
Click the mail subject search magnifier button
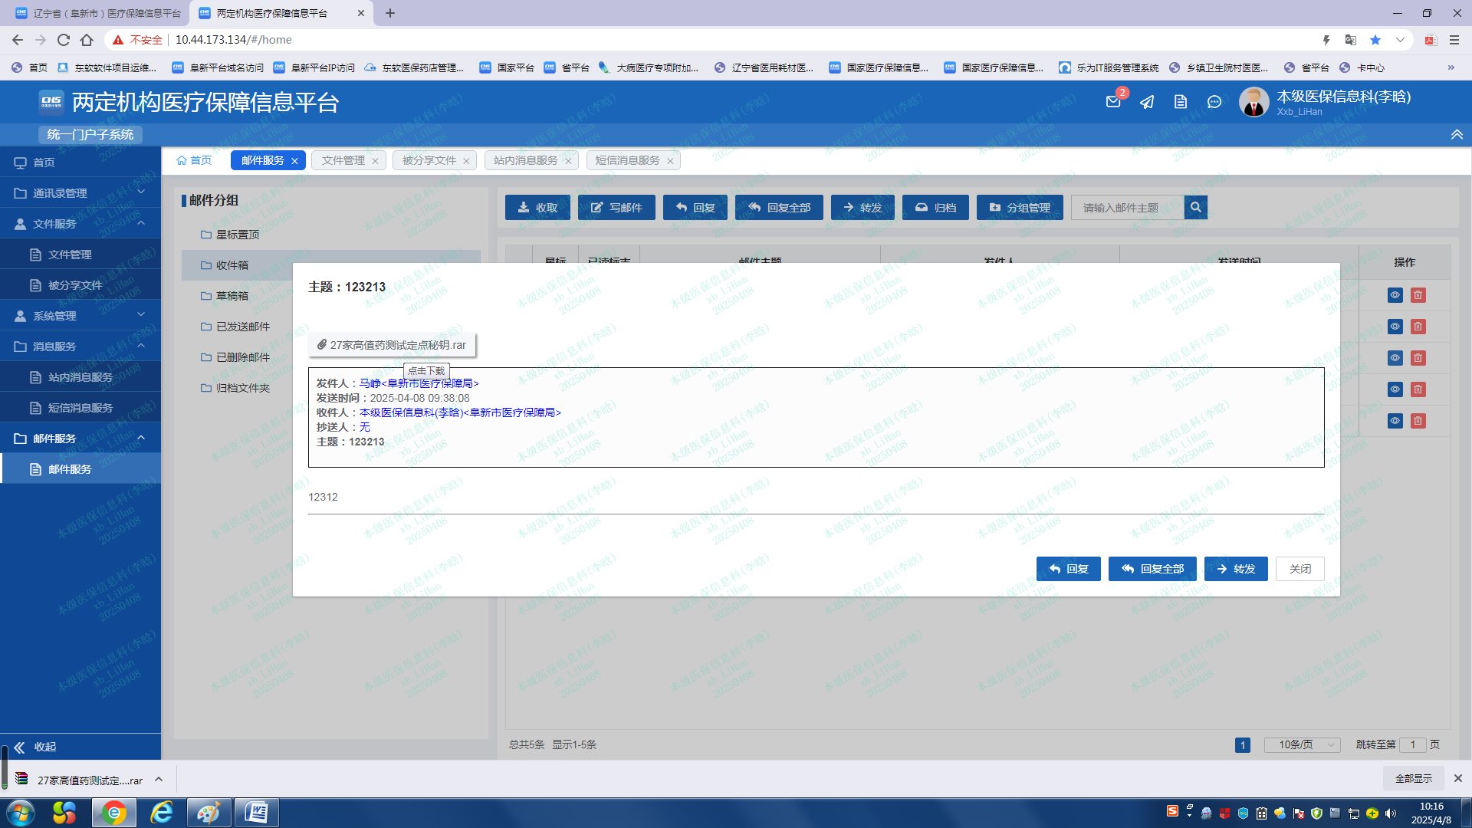point(1195,208)
